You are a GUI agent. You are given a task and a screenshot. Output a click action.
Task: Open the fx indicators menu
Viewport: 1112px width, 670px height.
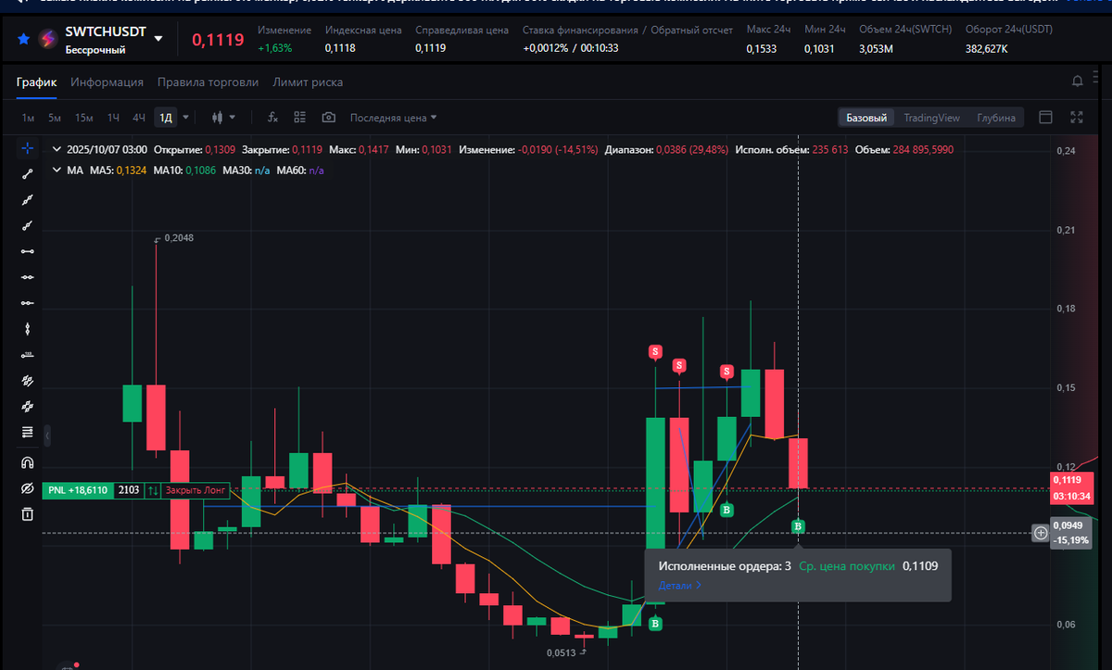click(272, 118)
